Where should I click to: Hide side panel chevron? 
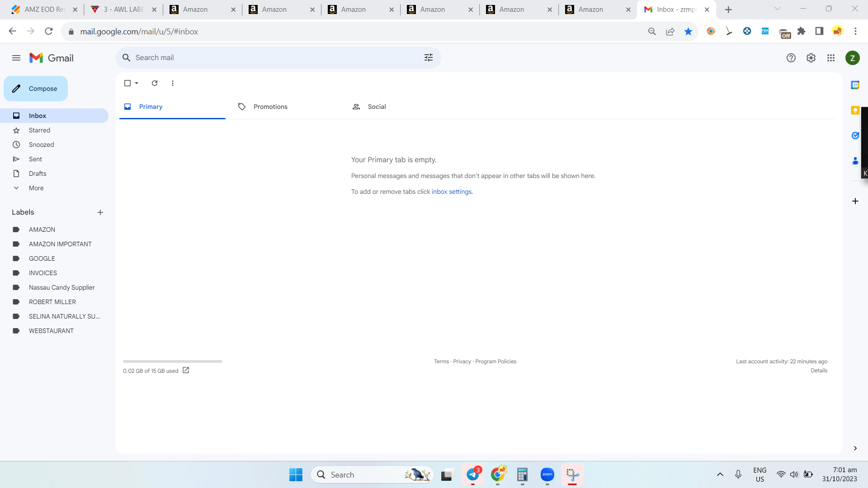point(855,448)
